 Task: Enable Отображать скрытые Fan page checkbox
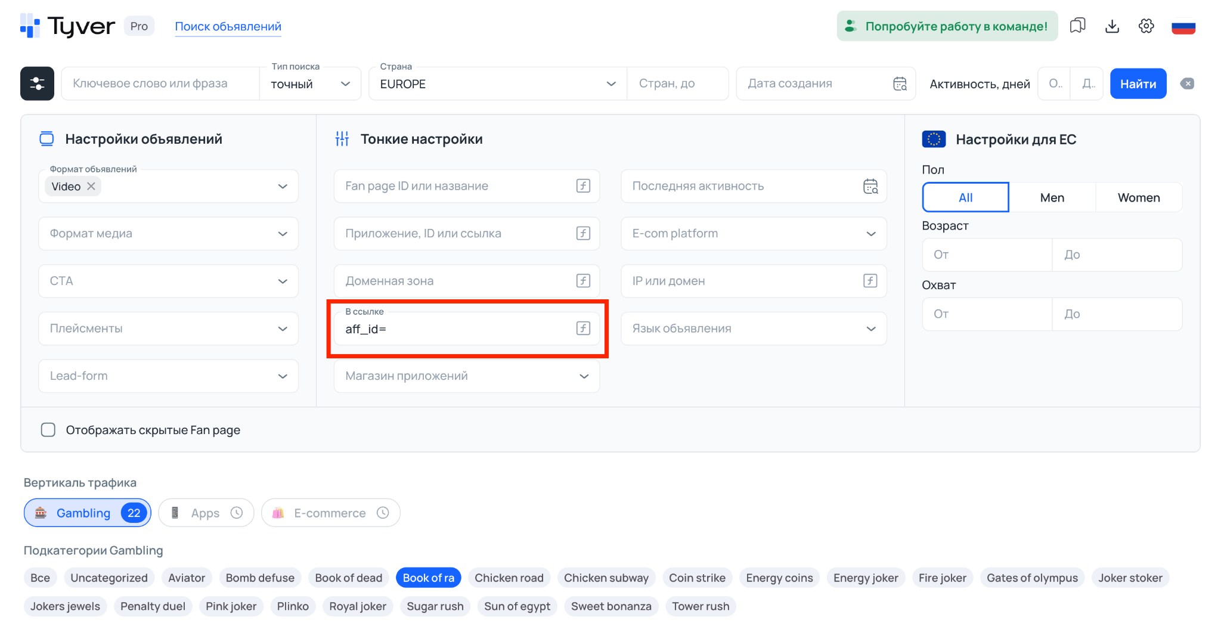tap(48, 430)
